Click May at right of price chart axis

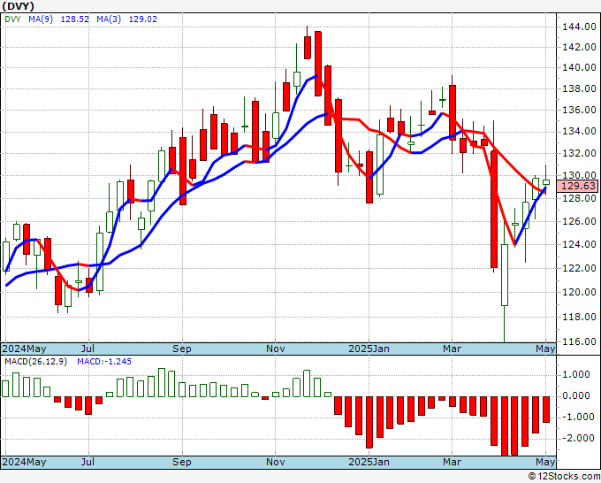546,349
